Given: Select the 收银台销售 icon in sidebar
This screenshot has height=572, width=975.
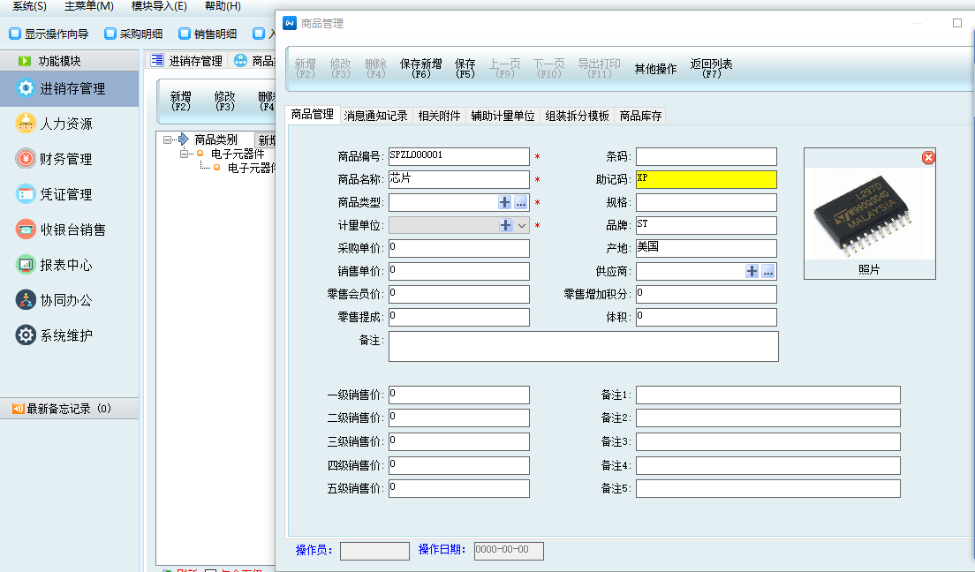Looking at the screenshot, I should click(x=26, y=230).
